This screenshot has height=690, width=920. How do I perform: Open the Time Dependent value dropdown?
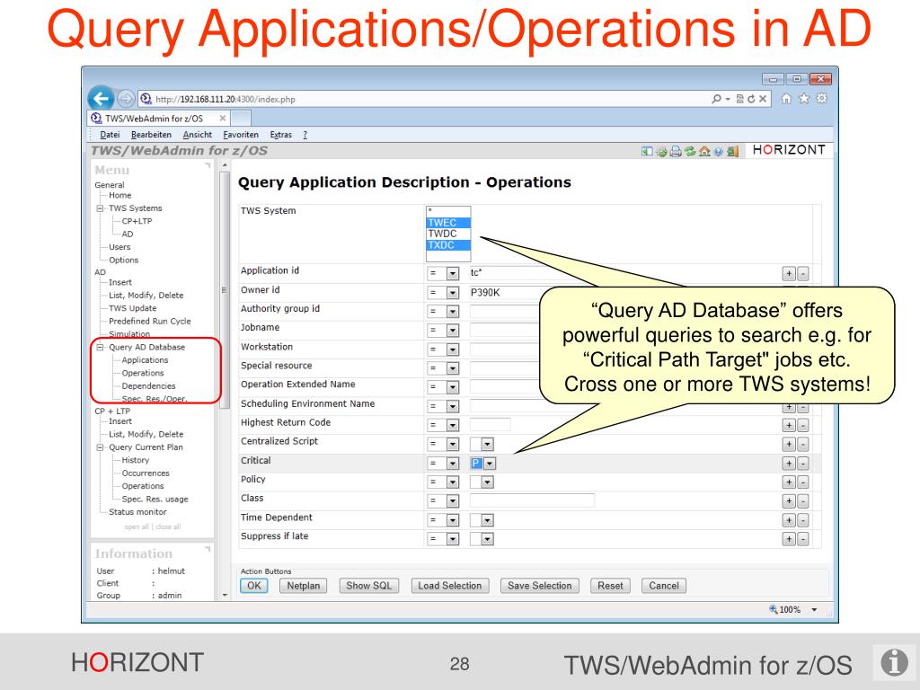coord(487,520)
